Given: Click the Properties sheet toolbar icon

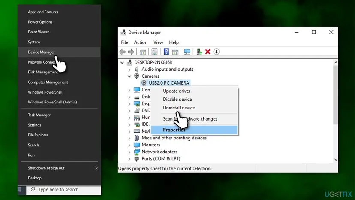Looking at the screenshot, I should point(154,52).
